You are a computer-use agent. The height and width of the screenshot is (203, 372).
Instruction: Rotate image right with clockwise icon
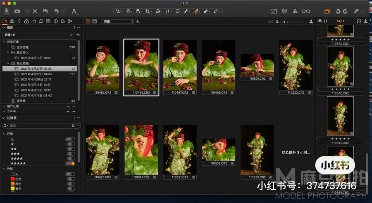coord(345,11)
